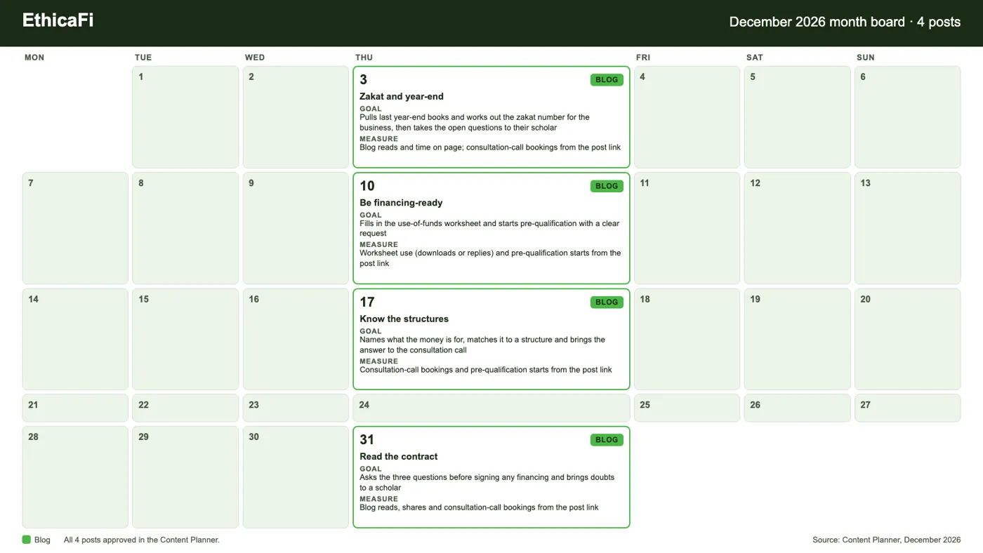Click the 'December 2026 month board · 4 posts' heading

pos(845,22)
